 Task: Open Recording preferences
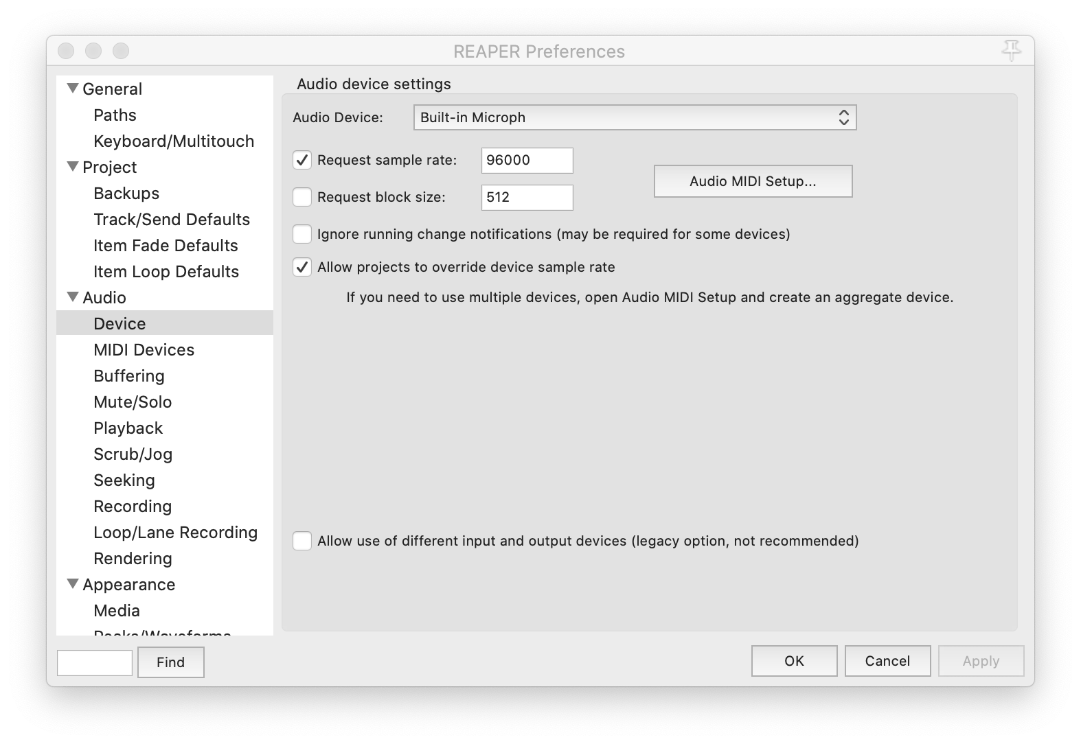coord(133,507)
